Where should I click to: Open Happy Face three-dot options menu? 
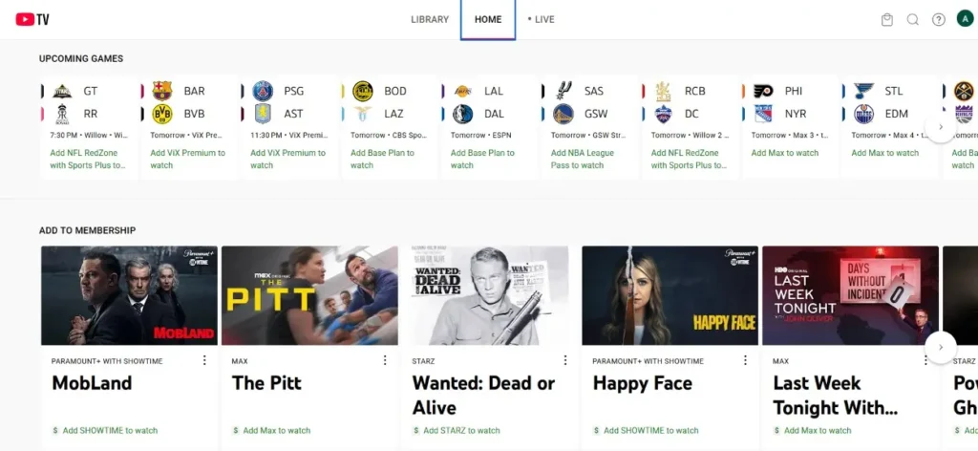(x=746, y=360)
